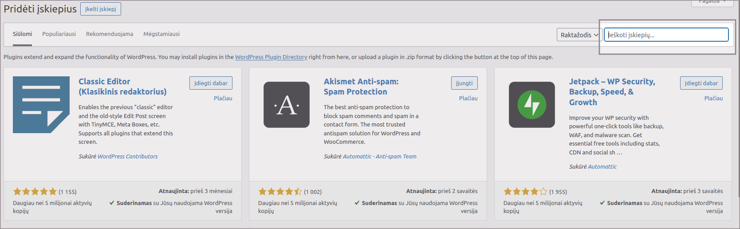Click the Jetpack star rating

[x=525, y=192]
